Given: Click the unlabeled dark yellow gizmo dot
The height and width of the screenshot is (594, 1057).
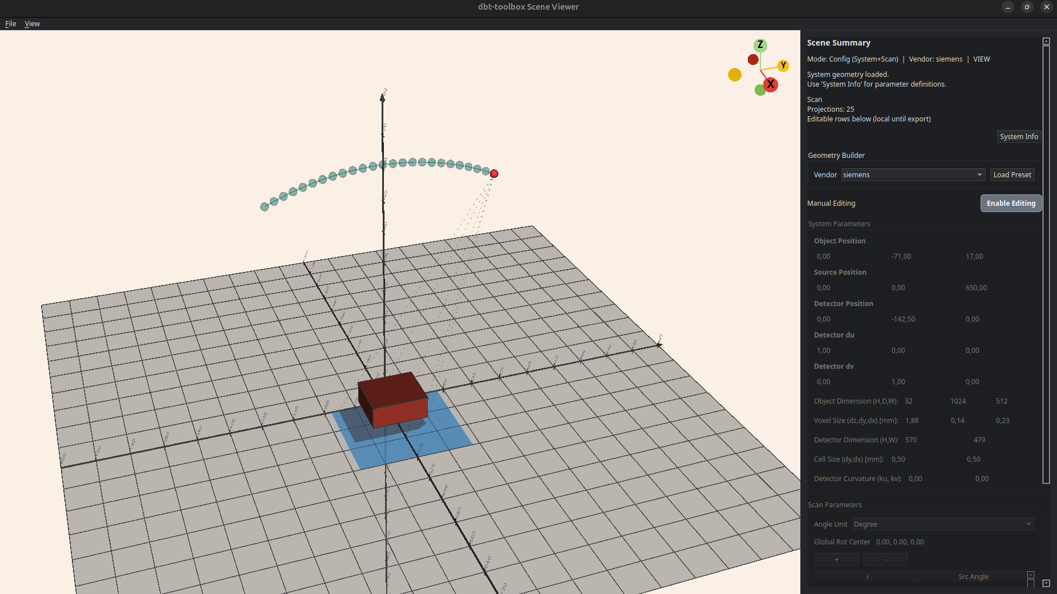Looking at the screenshot, I should (x=735, y=75).
